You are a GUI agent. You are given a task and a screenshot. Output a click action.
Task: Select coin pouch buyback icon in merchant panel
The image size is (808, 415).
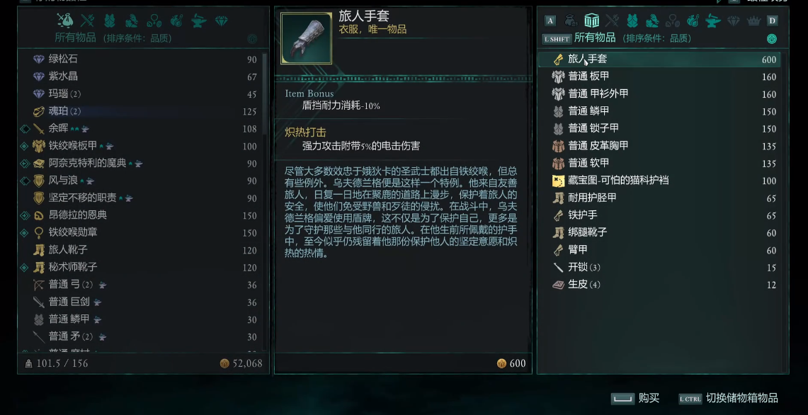tap(571, 21)
